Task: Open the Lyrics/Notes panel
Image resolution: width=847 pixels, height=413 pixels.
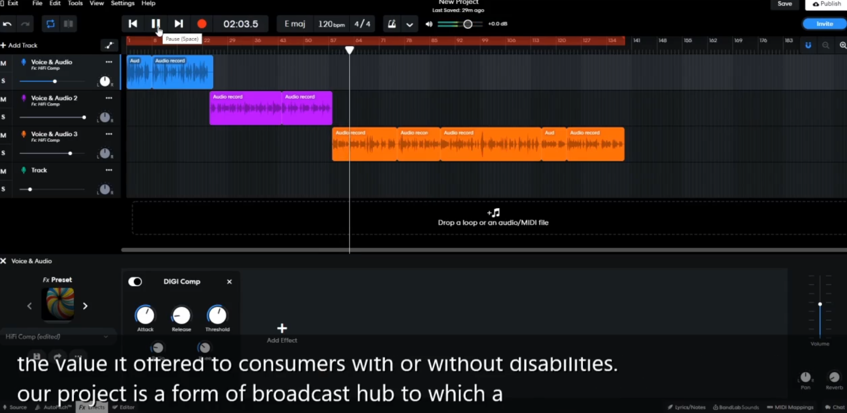Action: tap(686, 407)
